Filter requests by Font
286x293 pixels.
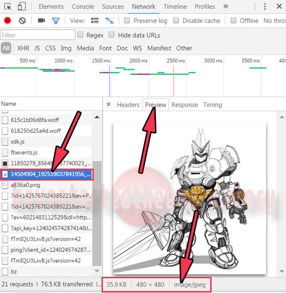105,48
